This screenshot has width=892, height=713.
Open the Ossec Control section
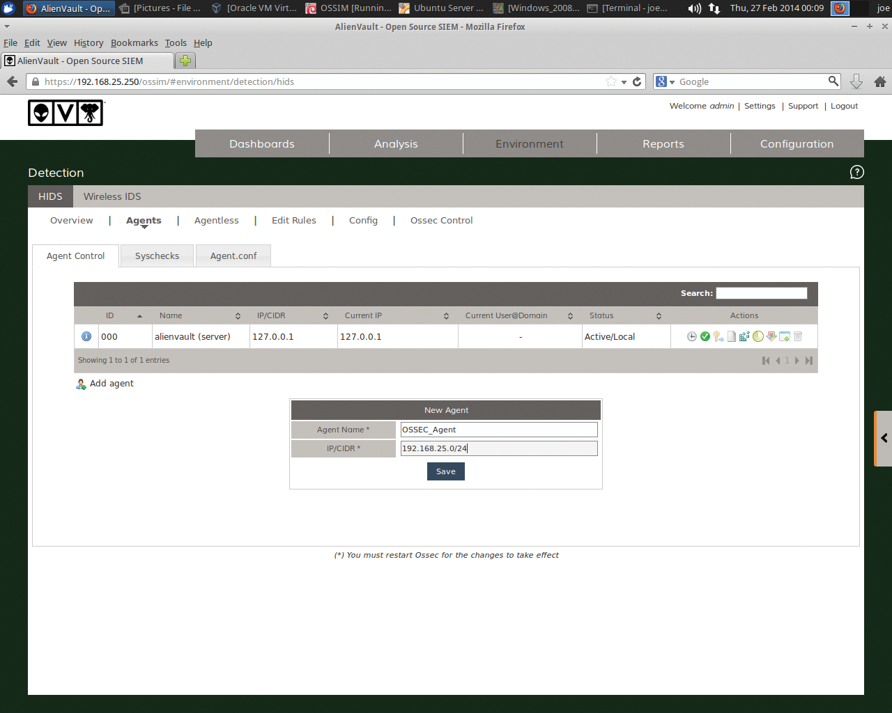click(441, 220)
